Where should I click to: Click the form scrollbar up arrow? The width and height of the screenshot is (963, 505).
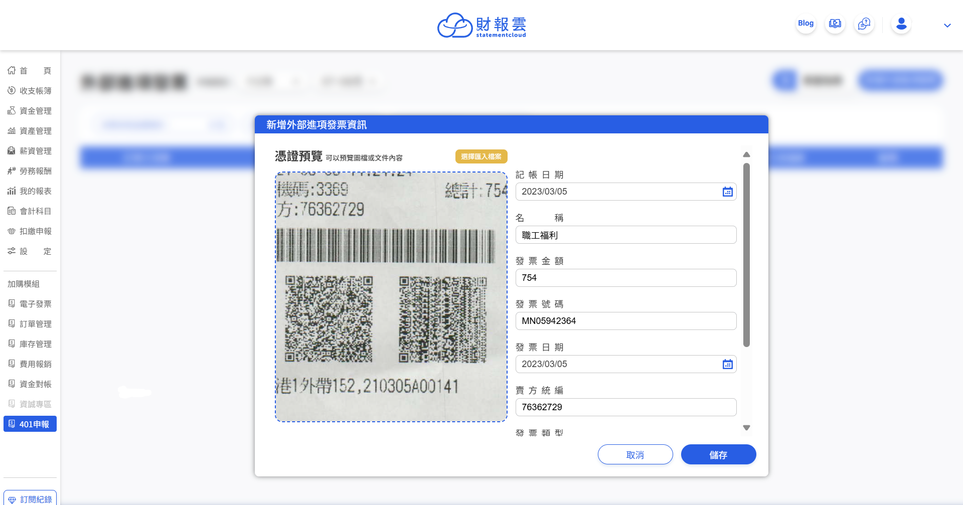746,154
